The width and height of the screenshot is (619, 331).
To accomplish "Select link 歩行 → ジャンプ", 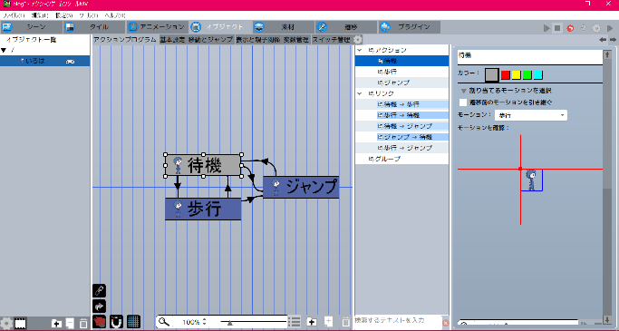I will coord(401,148).
